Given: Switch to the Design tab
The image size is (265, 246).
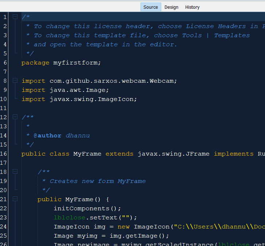Looking at the screenshot, I should (x=171, y=7).
